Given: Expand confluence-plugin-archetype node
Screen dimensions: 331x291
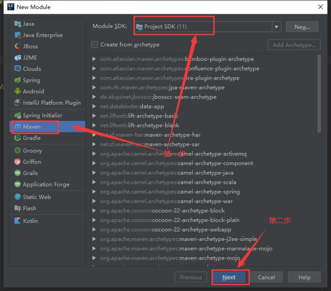Looking at the screenshot, I should point(94,68).
